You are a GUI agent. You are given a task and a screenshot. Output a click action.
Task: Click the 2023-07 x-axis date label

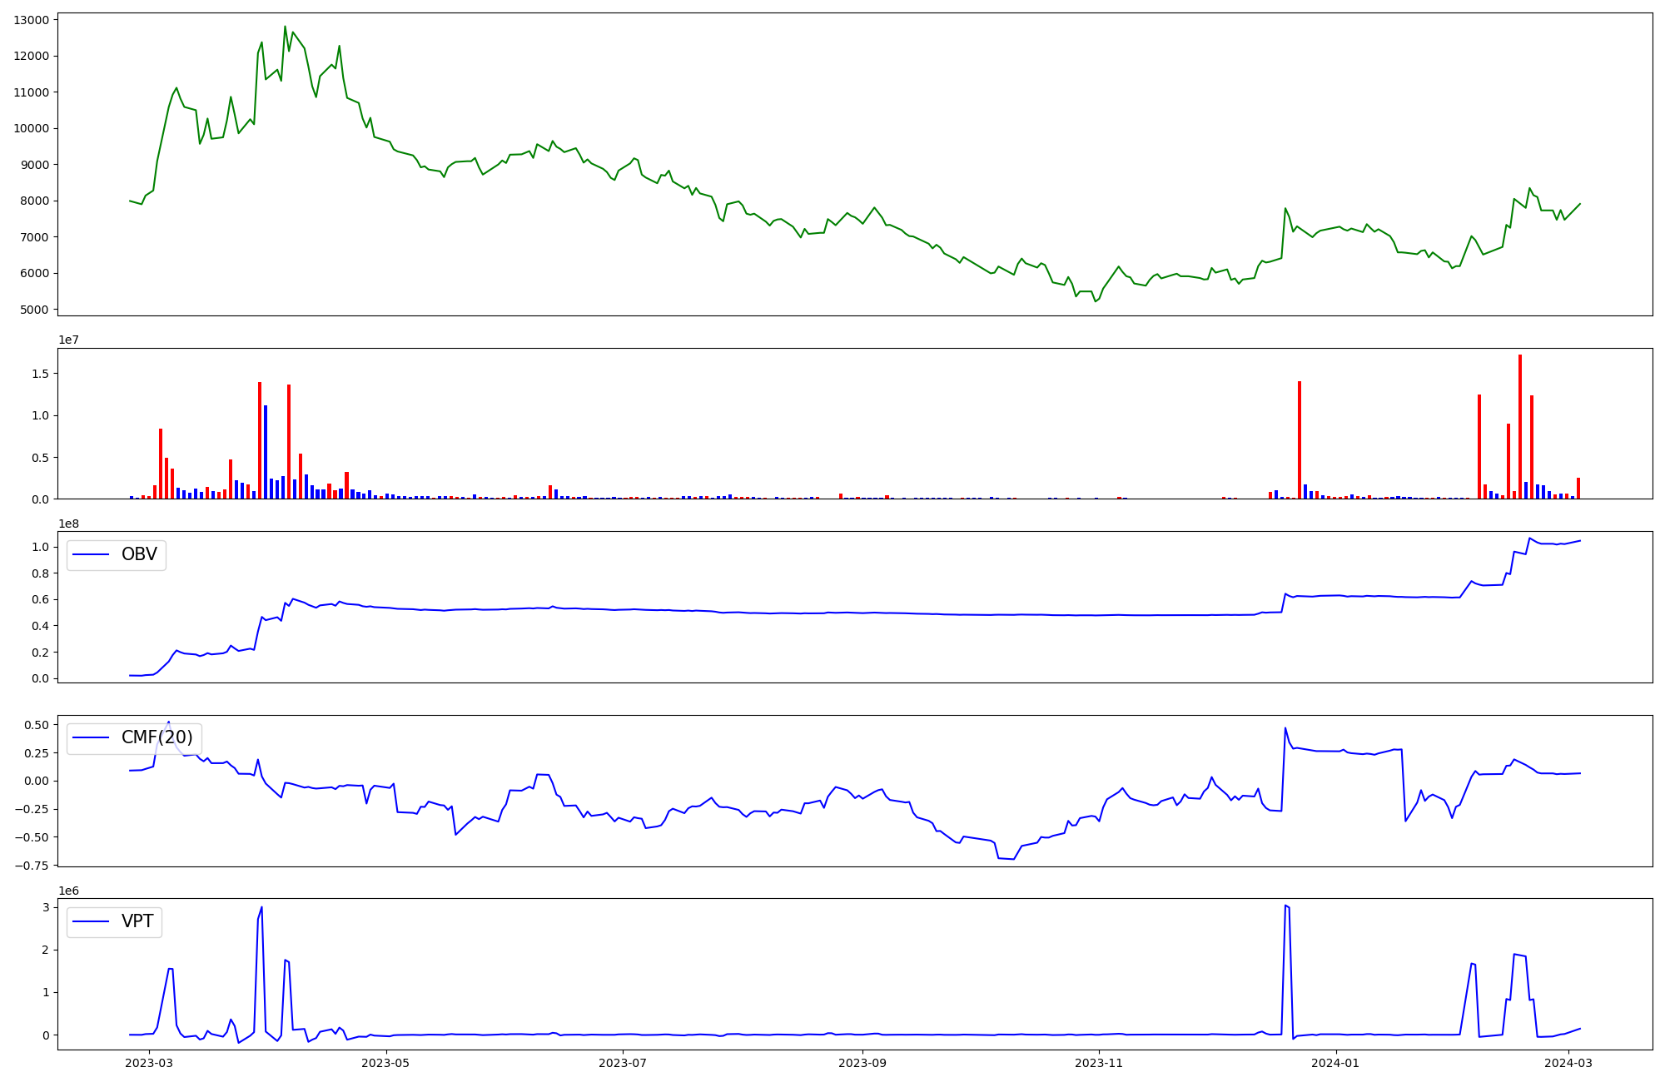click(623, 1063)
